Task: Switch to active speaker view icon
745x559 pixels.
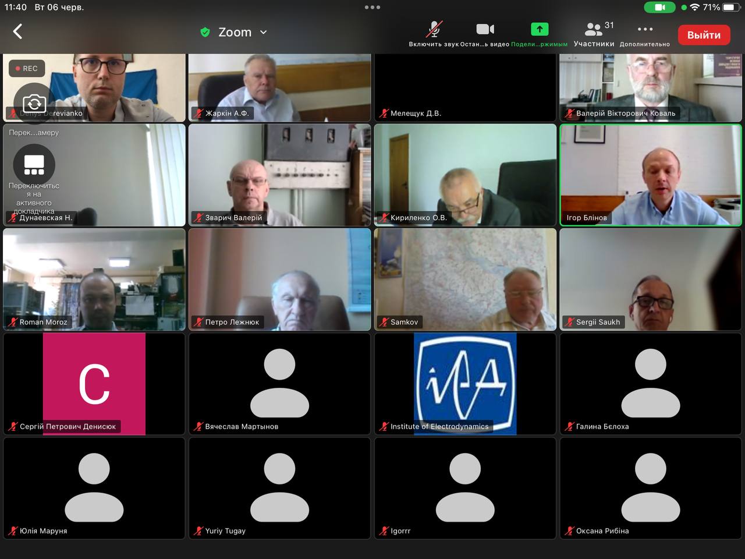Action: (34, 165)
